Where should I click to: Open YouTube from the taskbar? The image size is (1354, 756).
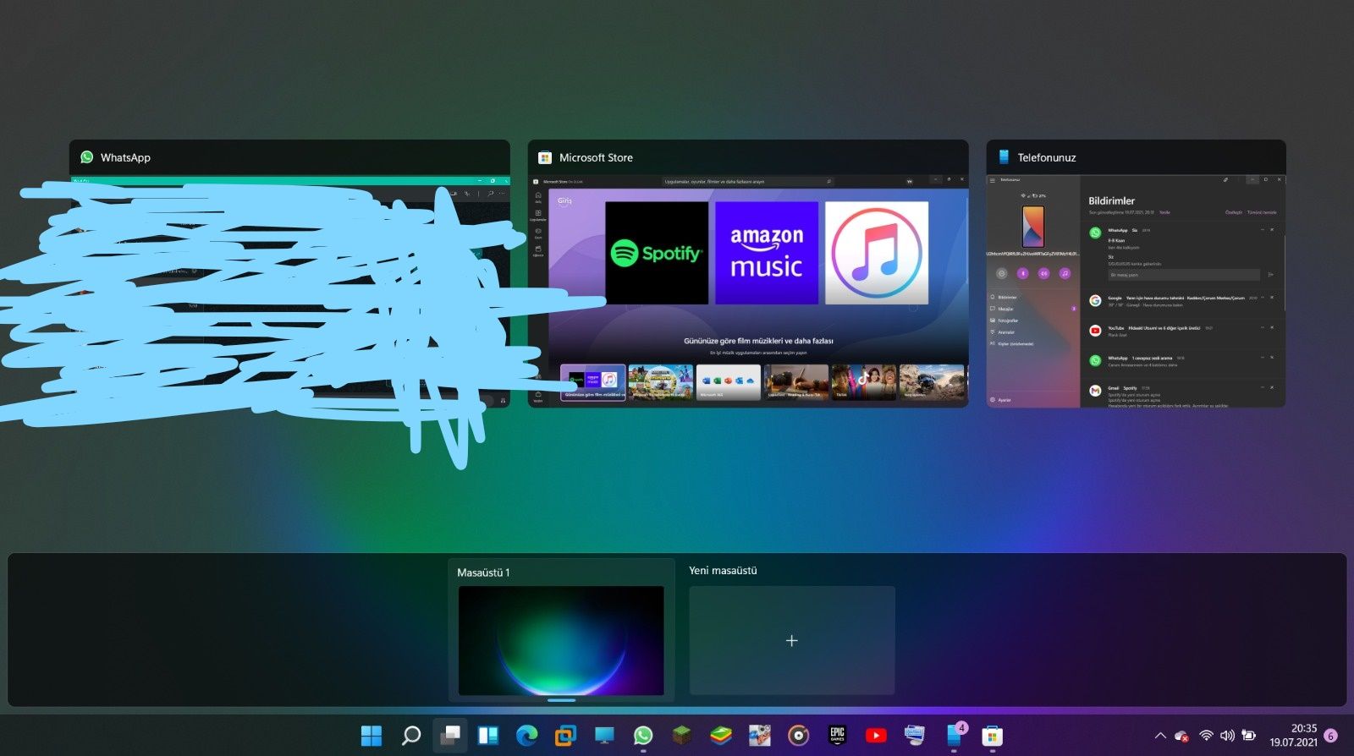pos(876,736)
